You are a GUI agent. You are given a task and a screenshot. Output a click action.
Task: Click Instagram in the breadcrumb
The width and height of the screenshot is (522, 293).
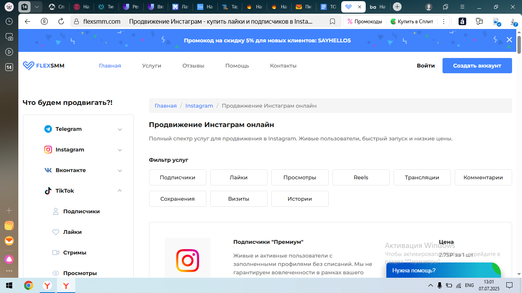coord(199,106)
